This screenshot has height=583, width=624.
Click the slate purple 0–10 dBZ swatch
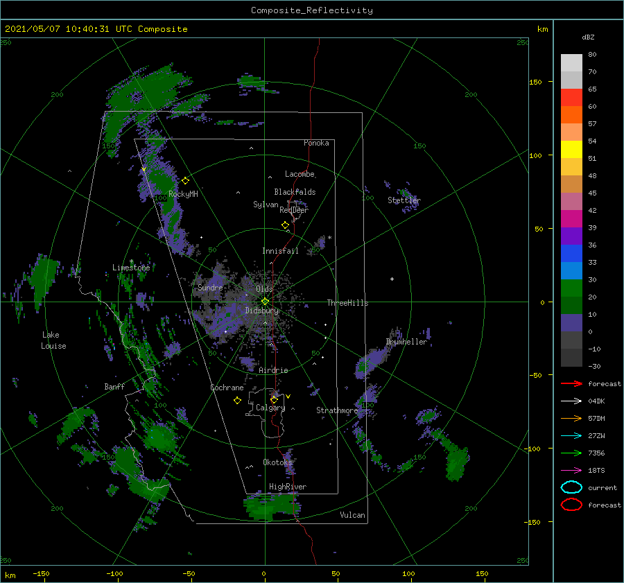click(571, 323)
